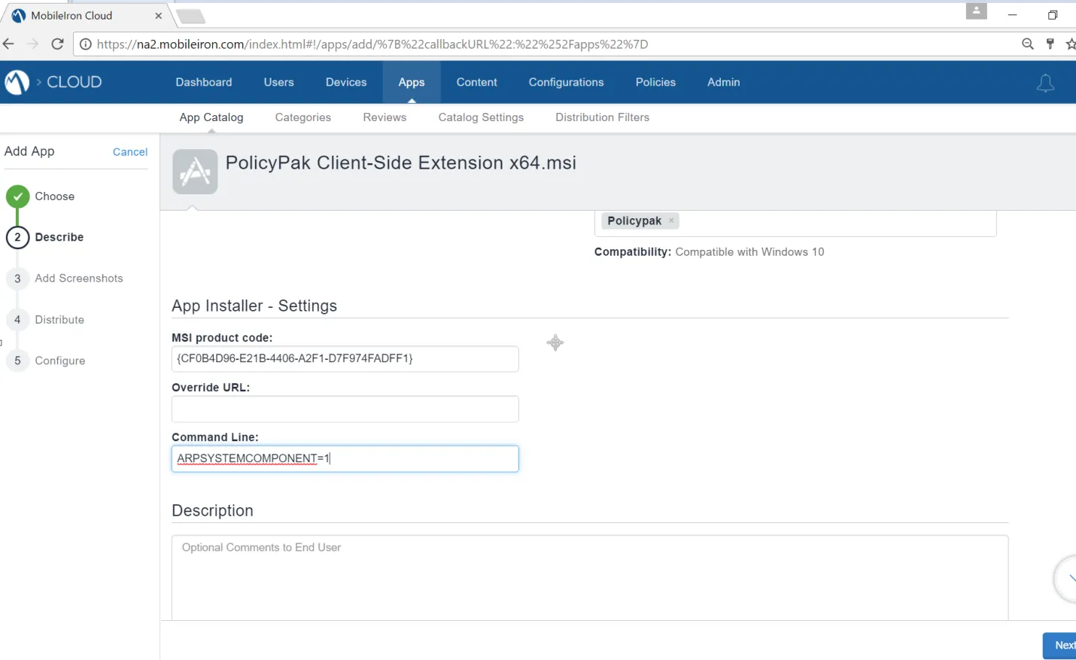Open the Admin section
The width and height of the screenshot is (1076, 660).
click(x=723, y=82)
